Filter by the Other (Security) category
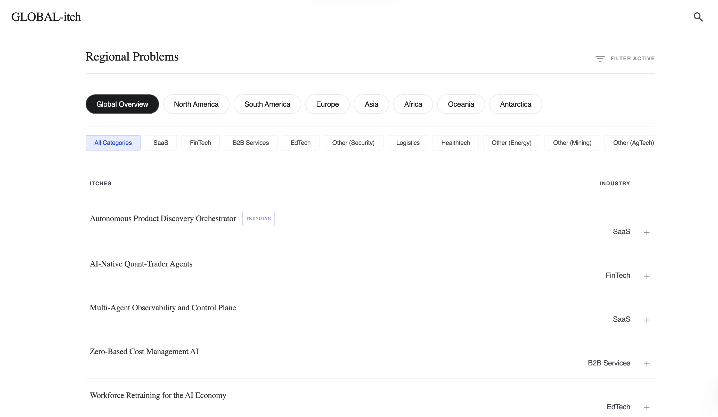Image resolution: width=718 pixels, height=417 pixels. click(x=353, y=143)
